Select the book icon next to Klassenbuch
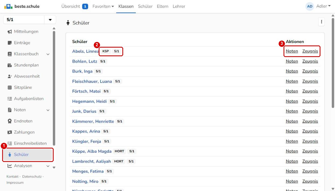The image size is (335, 191). coord(10,54)
